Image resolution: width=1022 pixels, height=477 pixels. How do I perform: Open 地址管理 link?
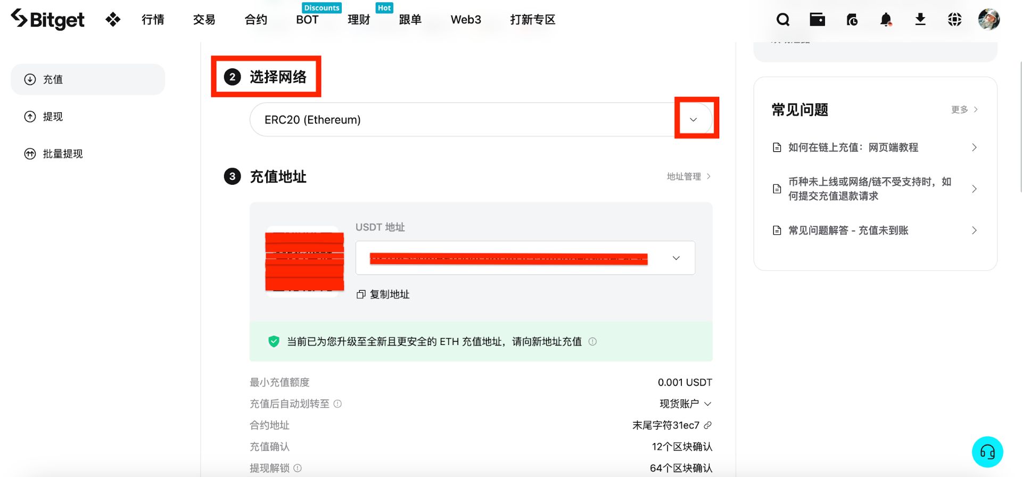689,176
